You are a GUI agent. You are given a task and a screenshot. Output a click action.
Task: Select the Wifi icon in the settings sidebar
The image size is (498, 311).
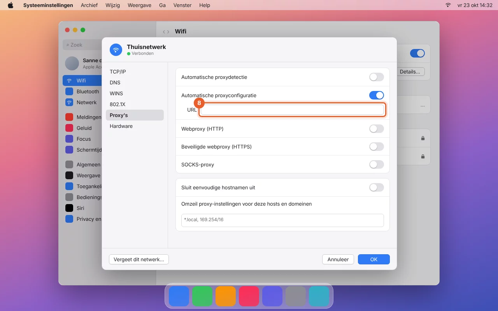(69, 80)
